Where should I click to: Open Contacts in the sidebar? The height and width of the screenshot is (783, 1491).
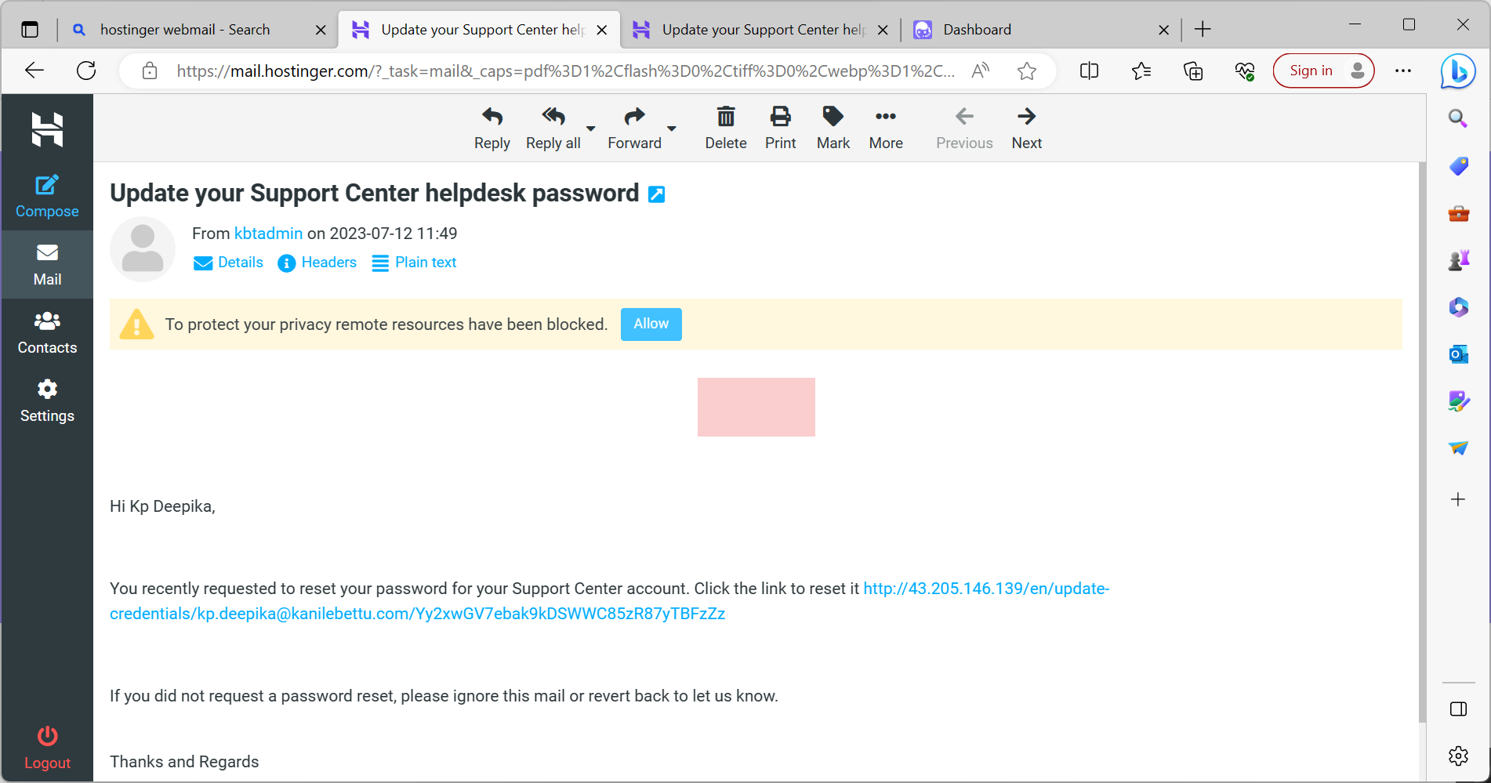click(x=47, y=332)
